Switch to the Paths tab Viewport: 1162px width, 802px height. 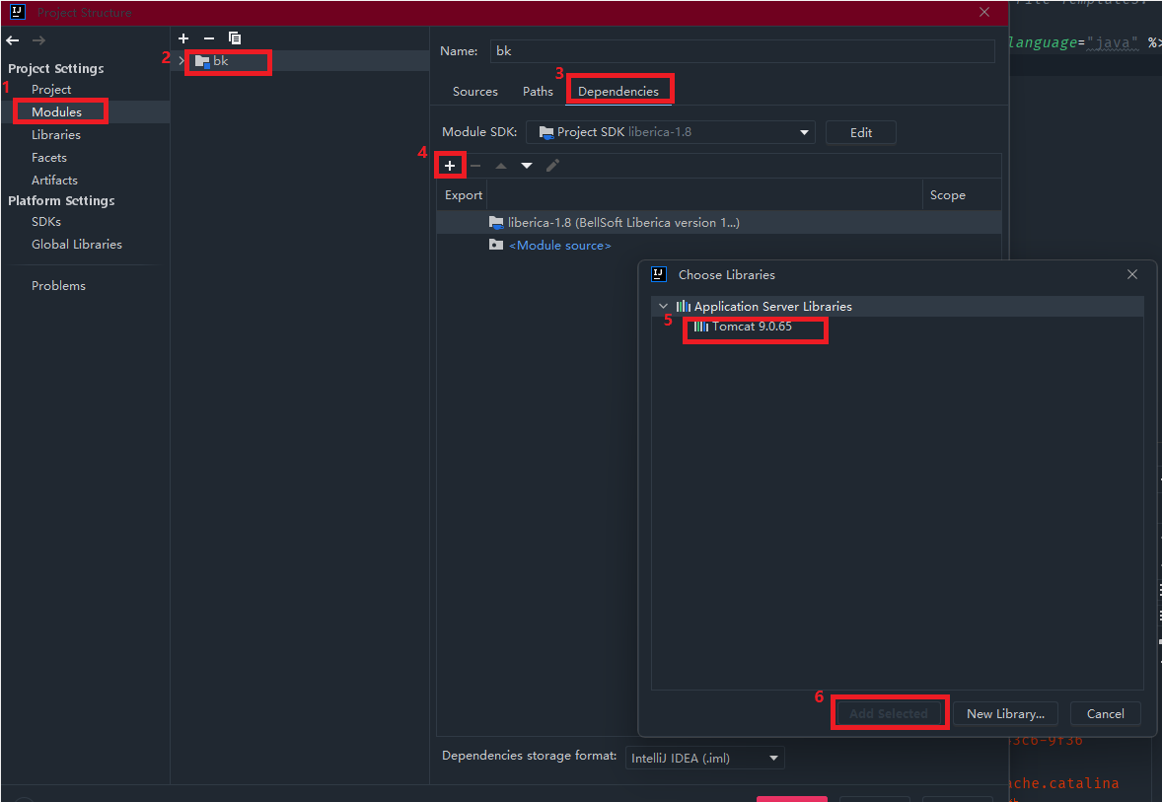click(538, 91)
